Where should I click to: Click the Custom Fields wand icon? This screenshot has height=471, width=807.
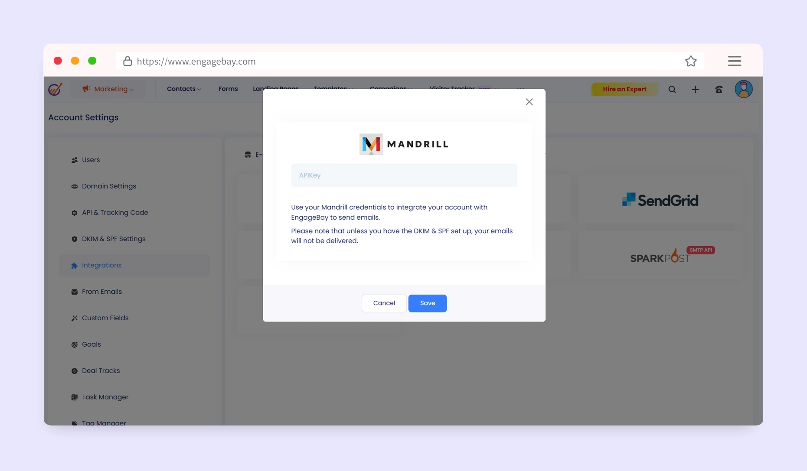point(74,318)
